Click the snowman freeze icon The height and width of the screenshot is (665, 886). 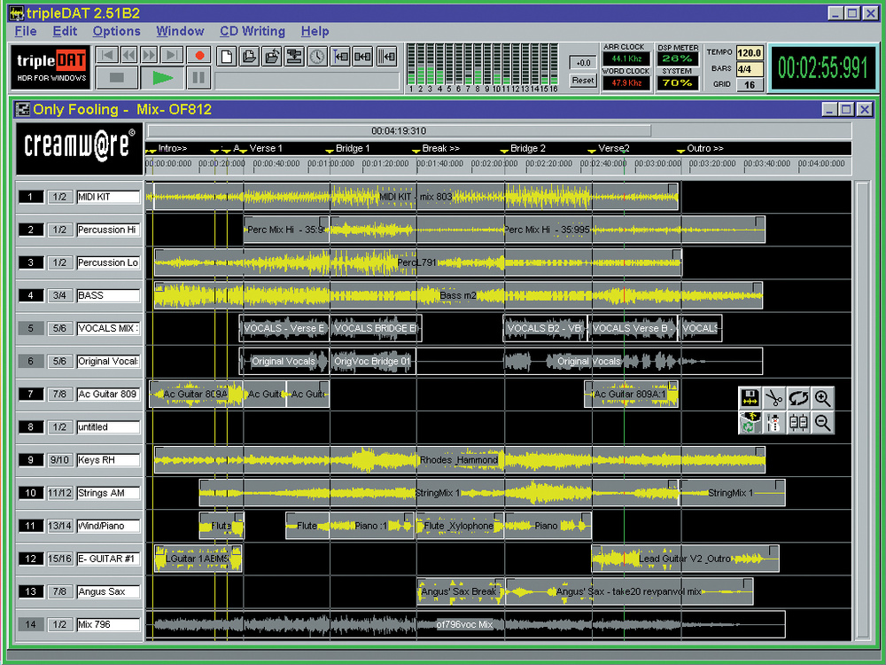pos(773,423)
